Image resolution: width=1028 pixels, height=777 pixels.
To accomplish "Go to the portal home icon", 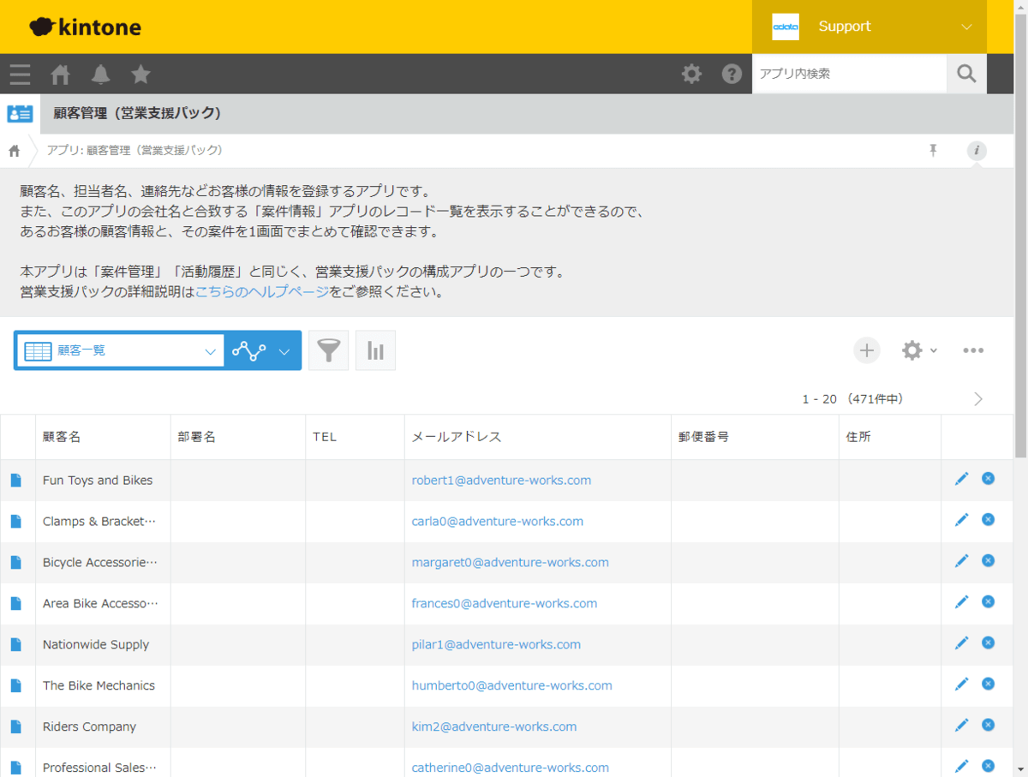I will click(x=60, y=75).
